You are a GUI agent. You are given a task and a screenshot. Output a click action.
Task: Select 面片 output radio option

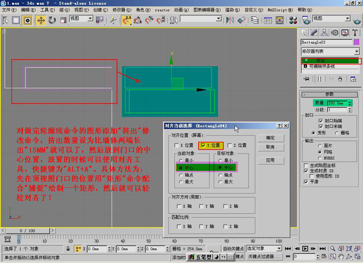[x=320, y=146]
